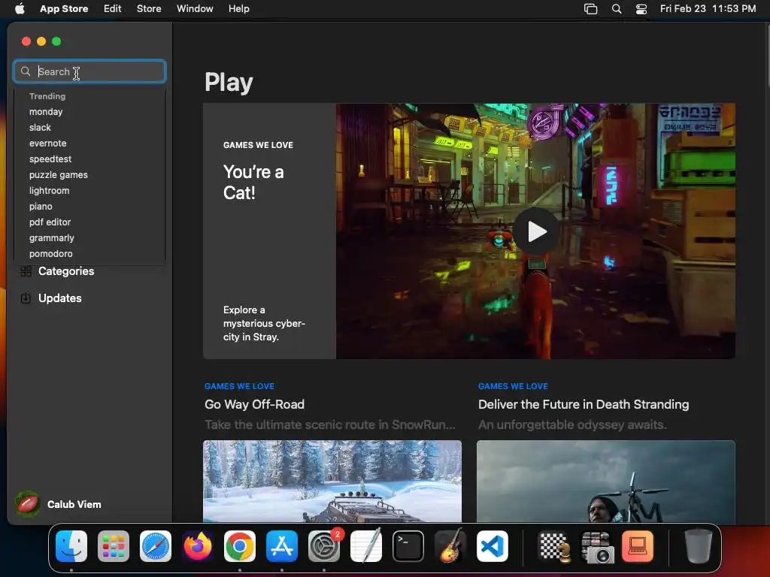Launch Google Chrome from the Dock
Viewport: 770px width, 577px height.
pos(240,546)
